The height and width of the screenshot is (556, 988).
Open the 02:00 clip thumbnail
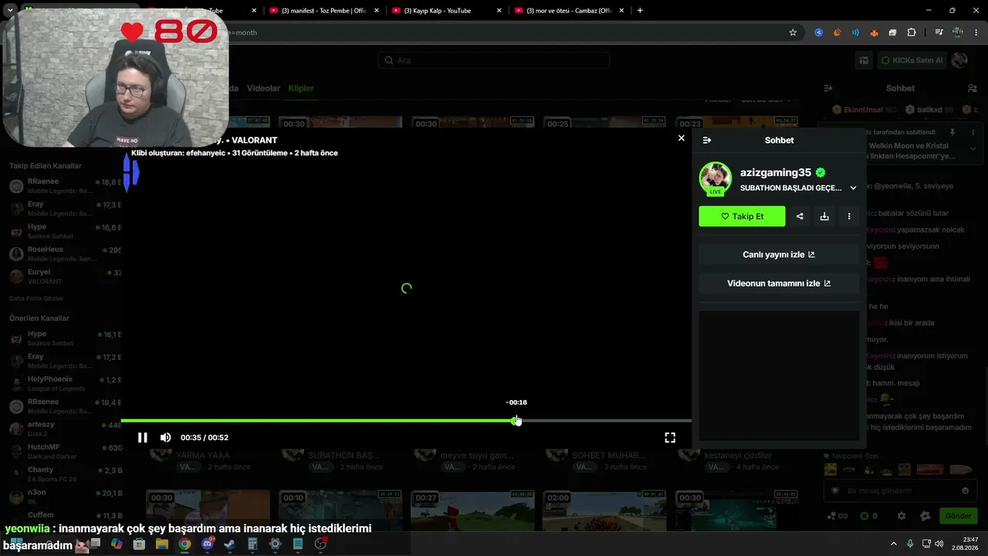click(604, 510)
